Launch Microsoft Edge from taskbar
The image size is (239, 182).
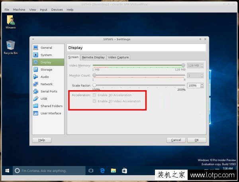(x=102, y=170)
